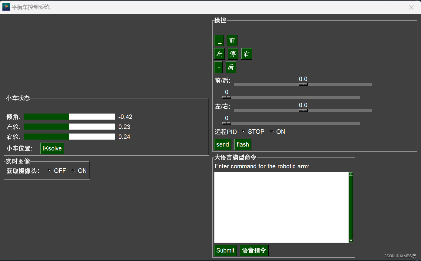Click the 平衡车控制系统 app icon in title bar
The height and width of the screenshot is (261, 421).
6,7
